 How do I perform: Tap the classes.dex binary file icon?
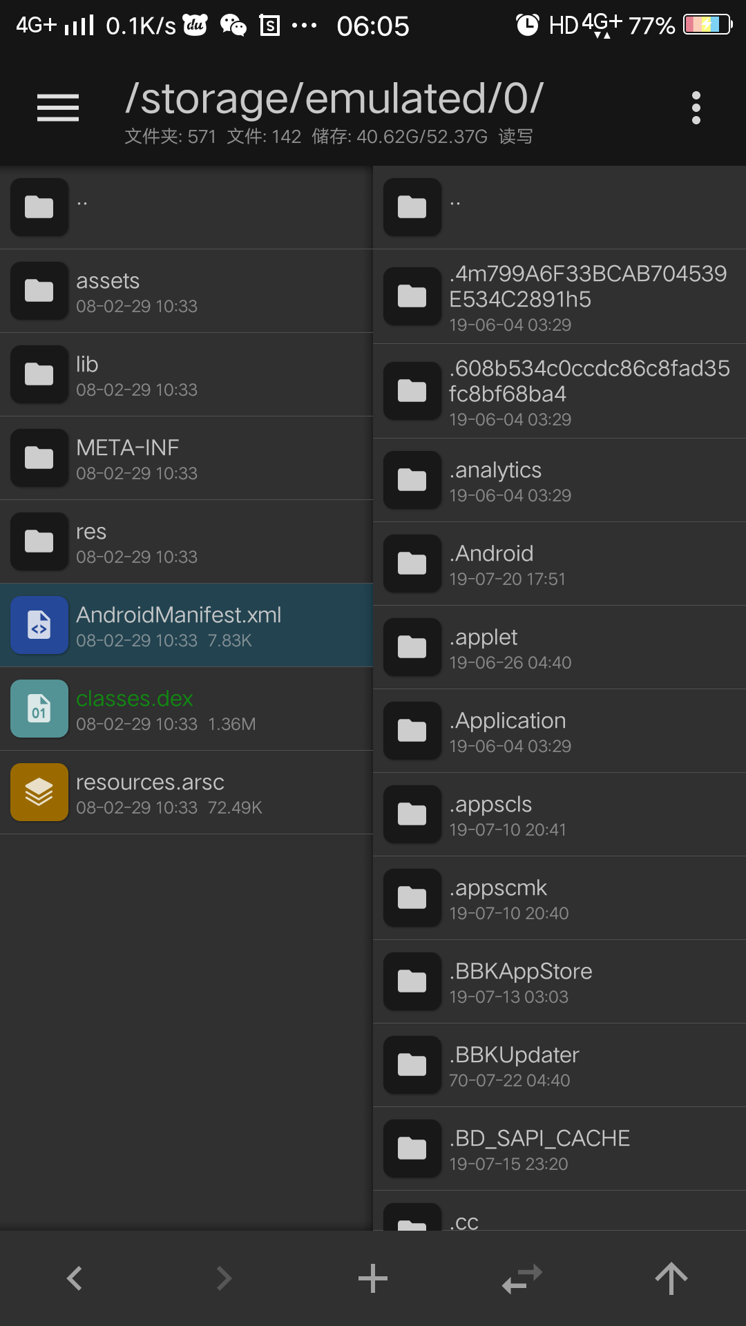tap(39, 709)
